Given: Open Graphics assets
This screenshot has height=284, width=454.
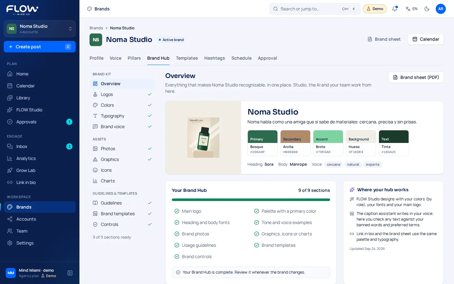Looking at the screenshot, I should [x=122, y=159].
